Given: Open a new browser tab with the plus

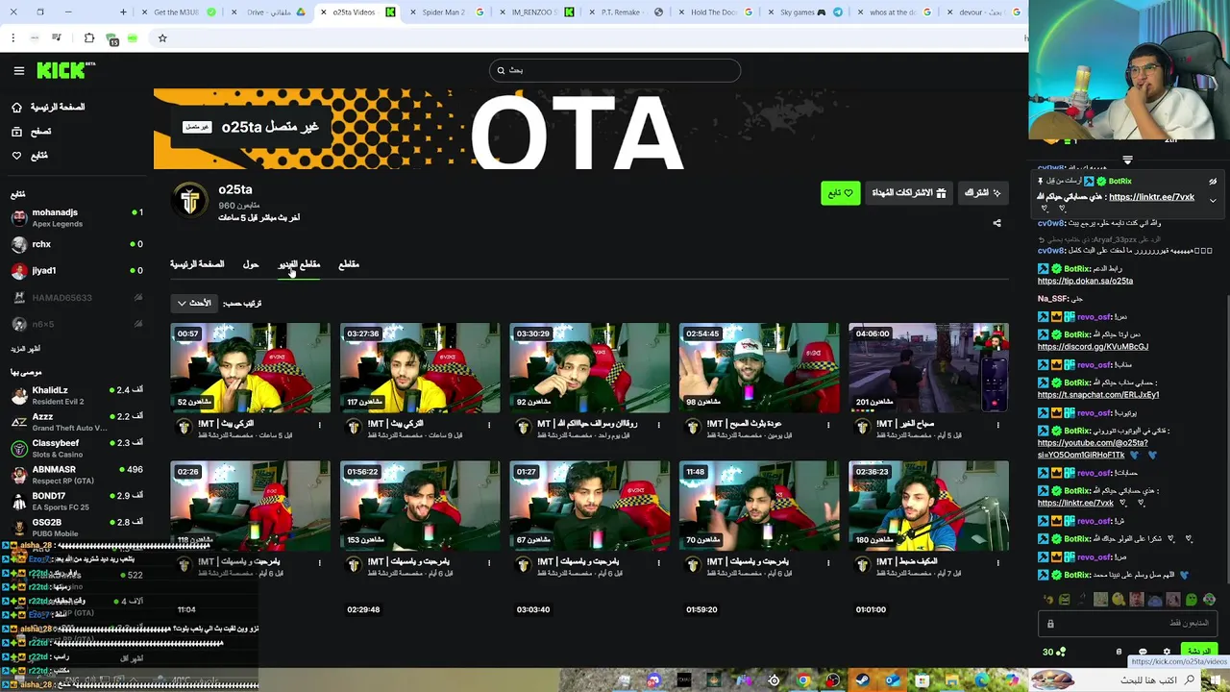Looking at the screenshot, I should [123, 12].
